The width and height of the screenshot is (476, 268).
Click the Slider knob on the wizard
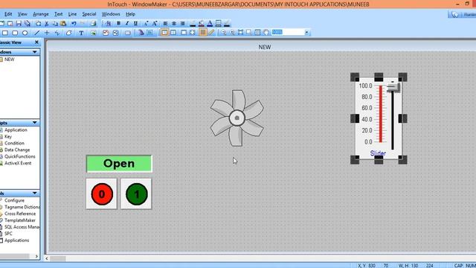(x=393, y=88)
